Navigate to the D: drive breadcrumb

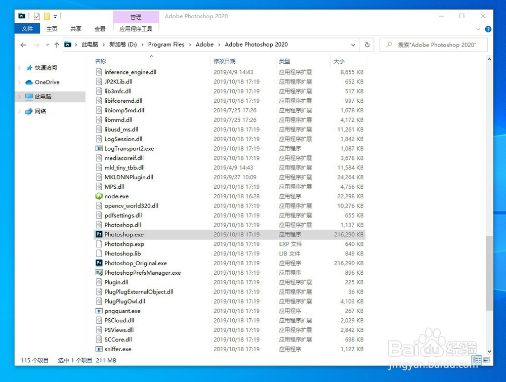(123, 45)
